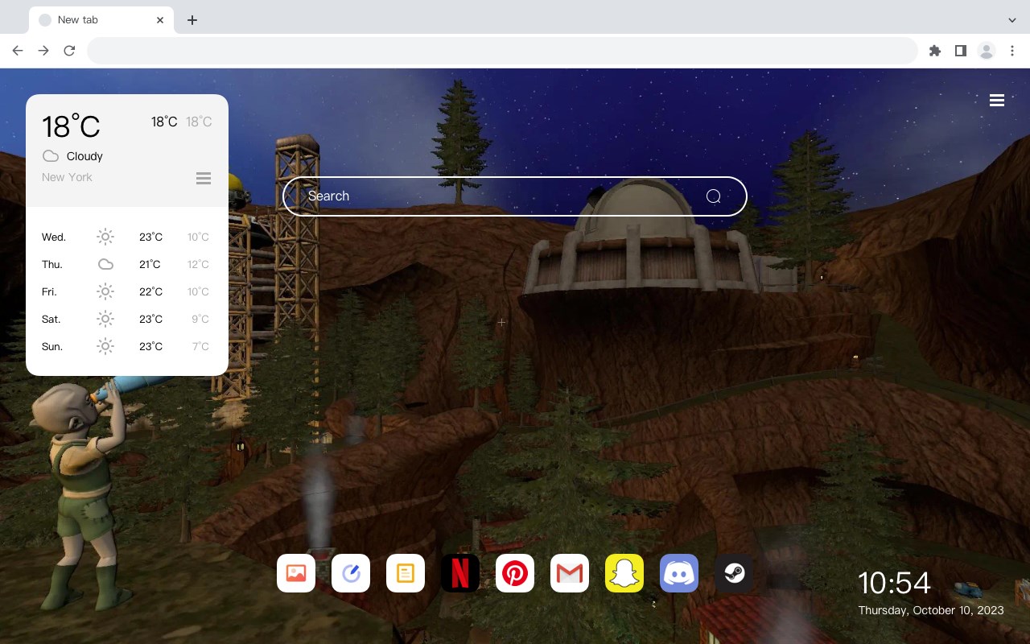Click the Sat. day label

pos(51,319)
